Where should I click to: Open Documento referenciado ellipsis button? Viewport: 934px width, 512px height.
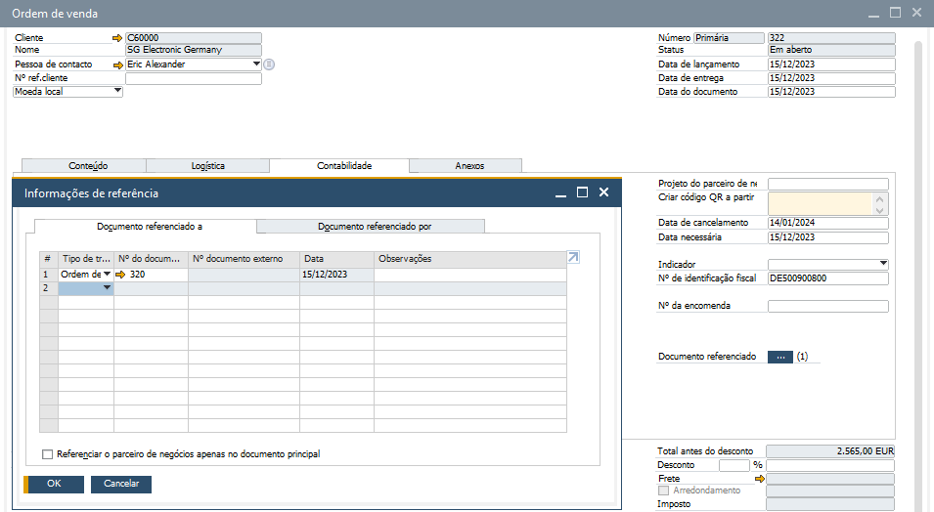[x=780, y=357]
